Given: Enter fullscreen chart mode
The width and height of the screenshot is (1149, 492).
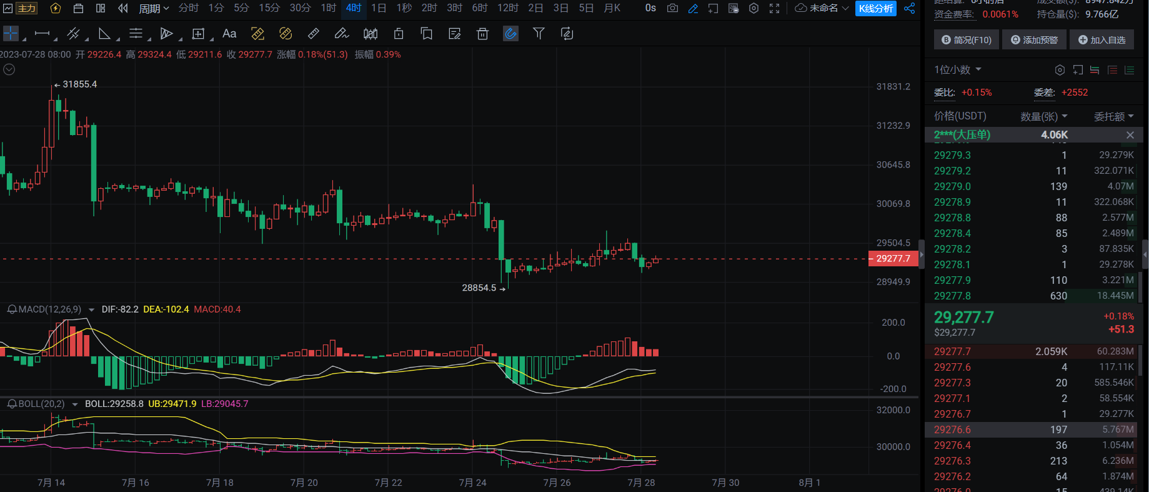Looking at the screenshot, I should point(774,8).
